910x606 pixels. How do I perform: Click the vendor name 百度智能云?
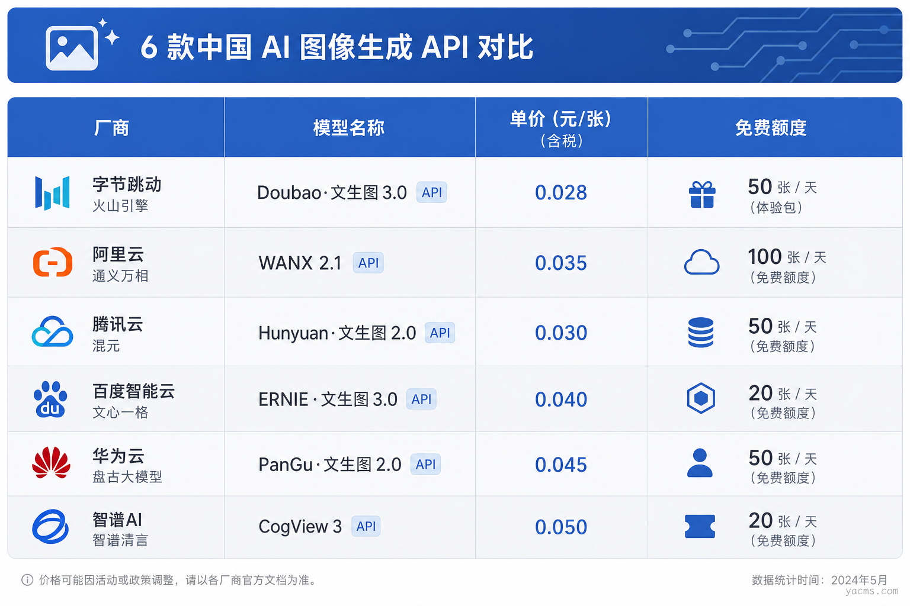tap(133, 391)
